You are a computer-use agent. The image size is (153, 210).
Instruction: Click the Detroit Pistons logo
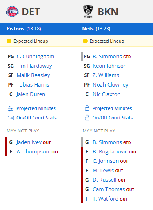(x=12, y=11)
